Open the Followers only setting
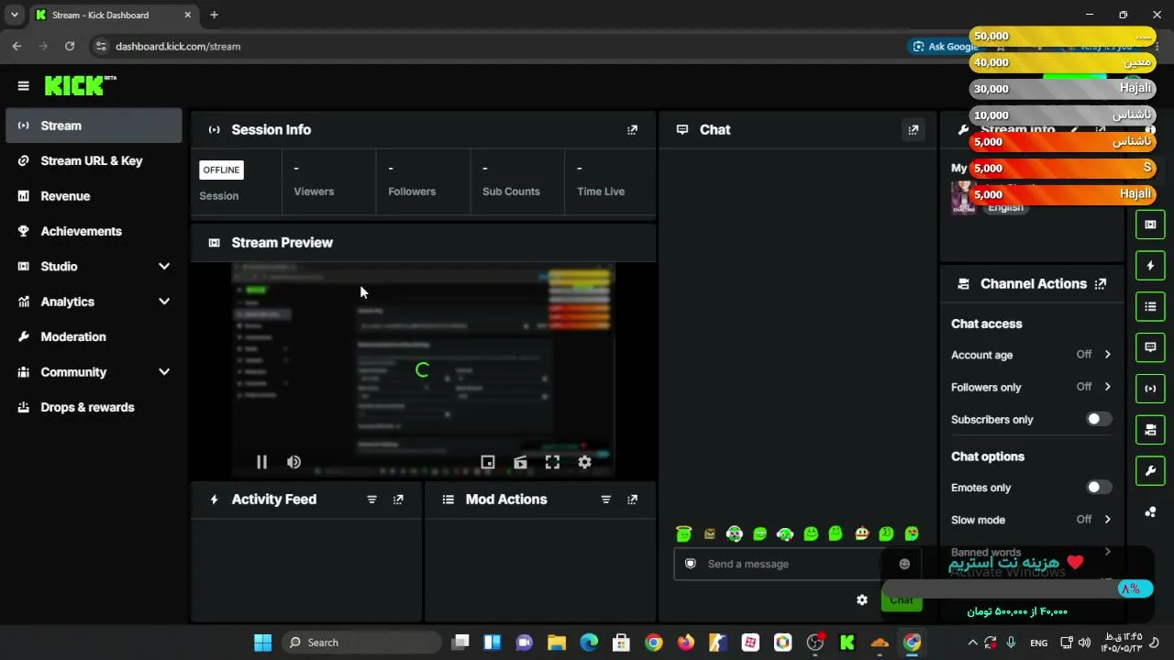Viewport: 1174px width, 660px height. (x=1032, y=387)
